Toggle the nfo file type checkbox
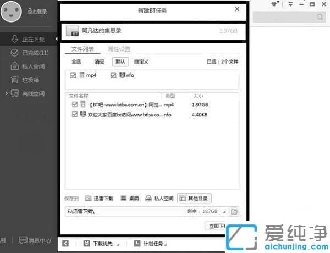The image size is (330, 253). [113, 75]
